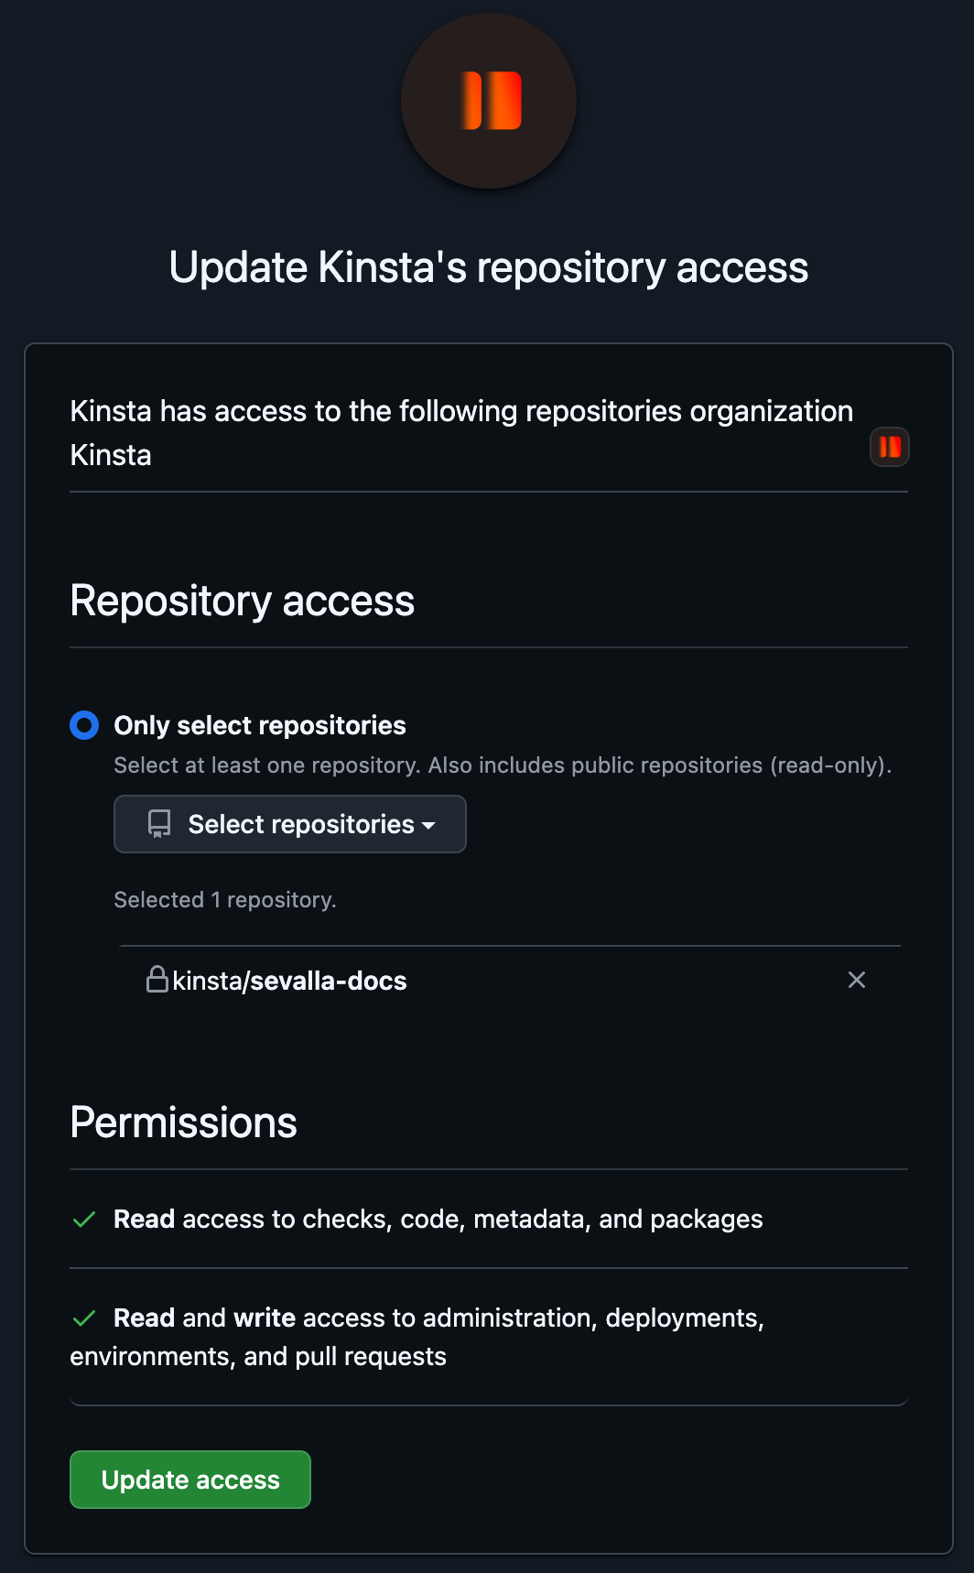
Task: Click the green checkmark beside Read access
Action: tap(83, 1219)
